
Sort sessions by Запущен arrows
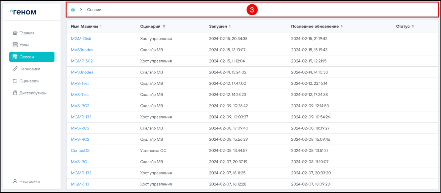(x=230, y=26)
